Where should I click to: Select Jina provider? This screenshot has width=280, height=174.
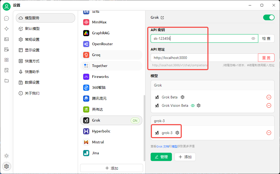[111, 153]
